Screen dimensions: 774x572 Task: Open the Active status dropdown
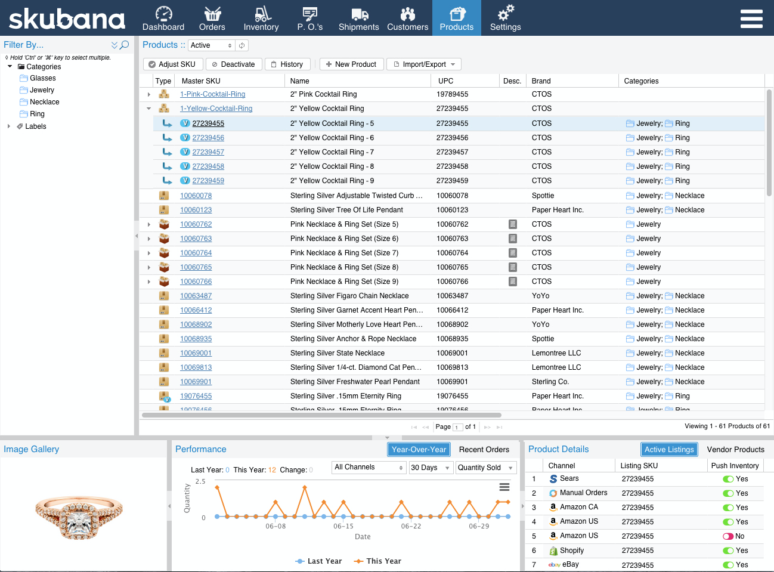point(212,45)
